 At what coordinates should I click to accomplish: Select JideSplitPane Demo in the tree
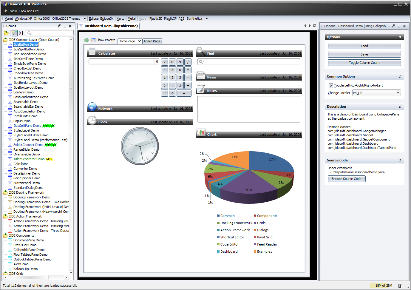27,126
